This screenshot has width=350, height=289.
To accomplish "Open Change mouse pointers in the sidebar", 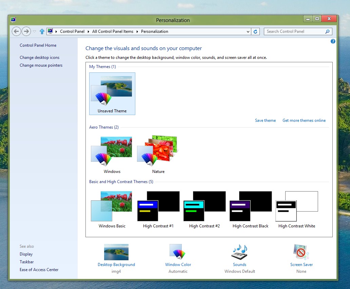I will click(41, 65).
